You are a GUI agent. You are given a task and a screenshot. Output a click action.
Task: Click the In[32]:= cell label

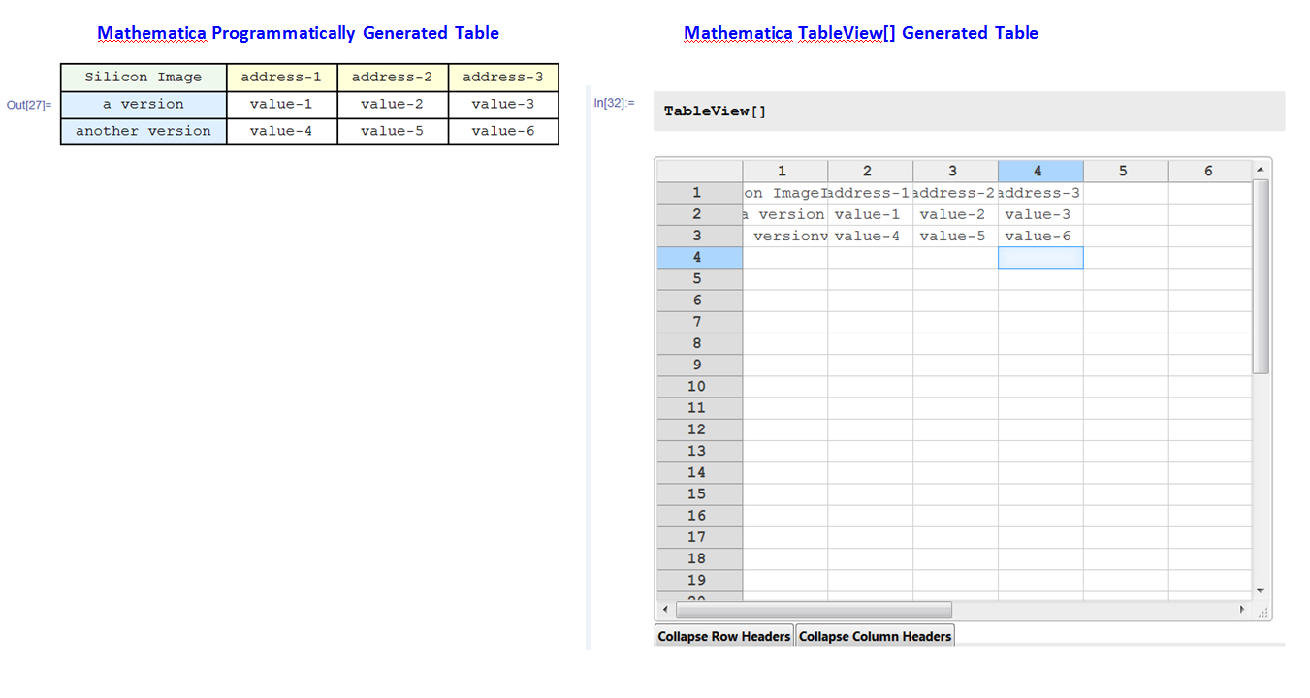615,102
